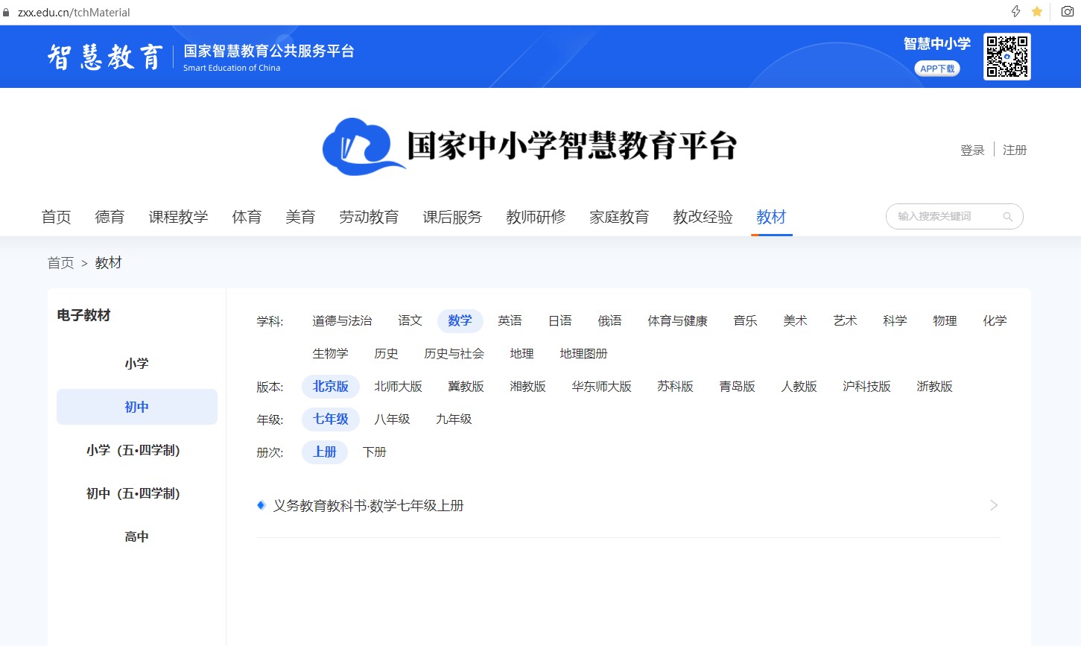Screen dimensions: 1081x646
Task: Open the 教材 navigation tab
Action: click(772, 217)
